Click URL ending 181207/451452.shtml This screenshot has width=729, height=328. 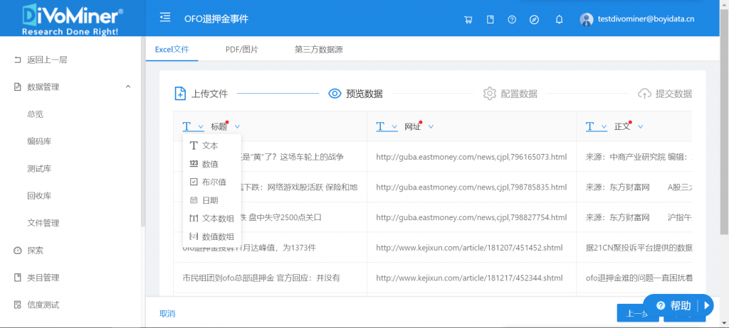pos(470,247)
